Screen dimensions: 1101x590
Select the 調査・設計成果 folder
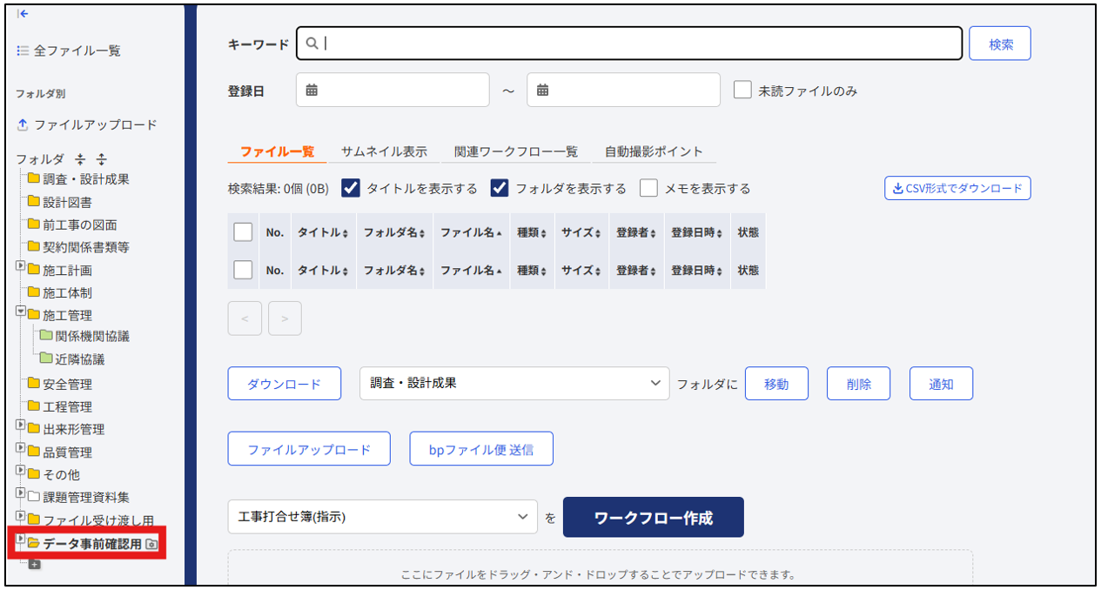(x=78, y=179)
